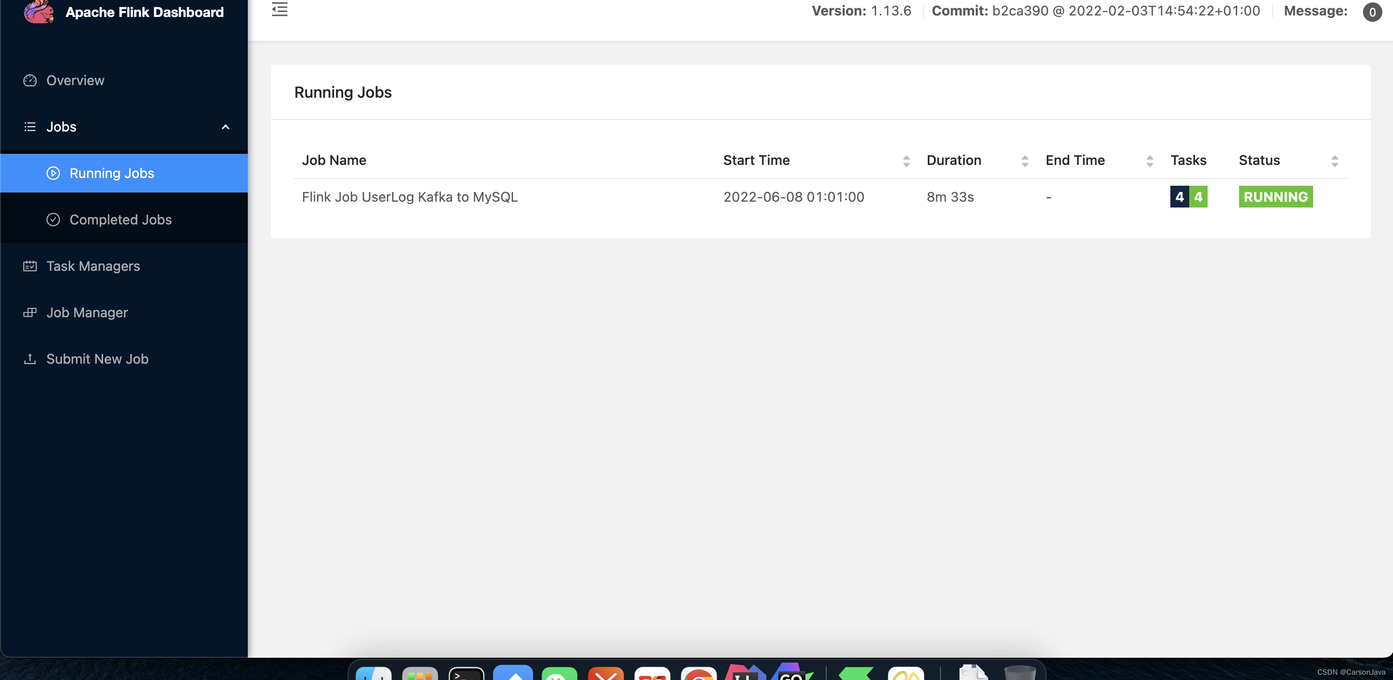Click the duration value 8m 33s
Viewport: 1393px width, 680px height.
(950, 197)
